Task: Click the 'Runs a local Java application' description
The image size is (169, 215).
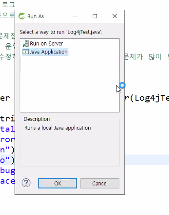Action: click(x=57, y=128)
